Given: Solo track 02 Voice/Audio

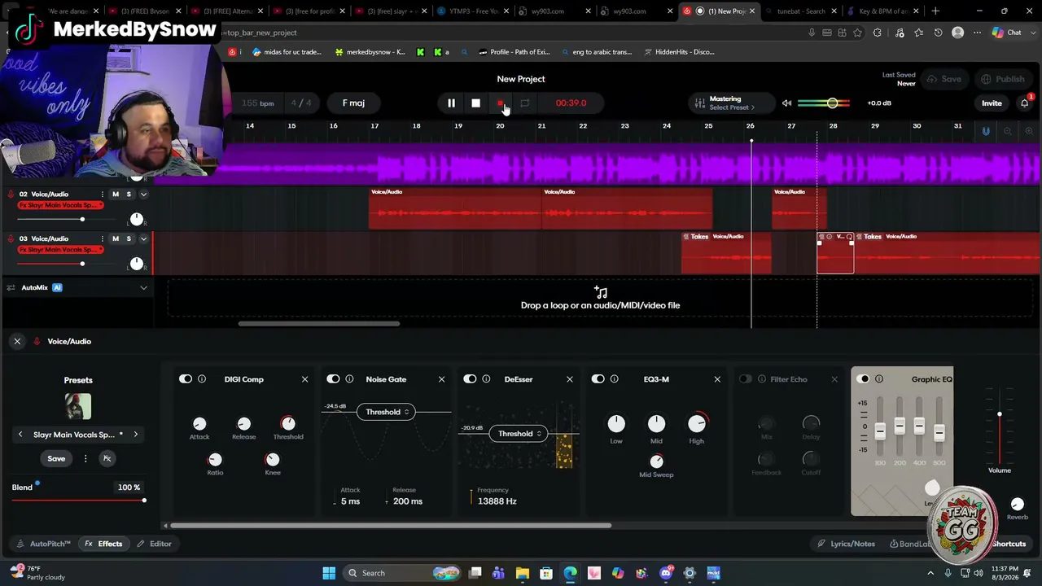Looking at the screenshot, I should point(128,195).
